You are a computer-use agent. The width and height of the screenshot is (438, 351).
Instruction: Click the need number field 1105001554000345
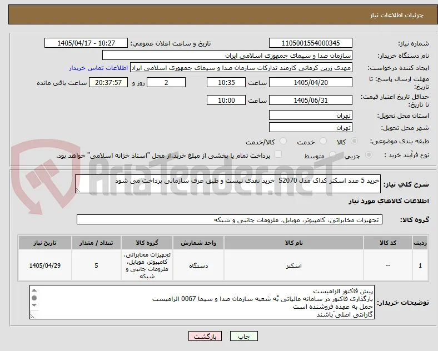(310, 43)
